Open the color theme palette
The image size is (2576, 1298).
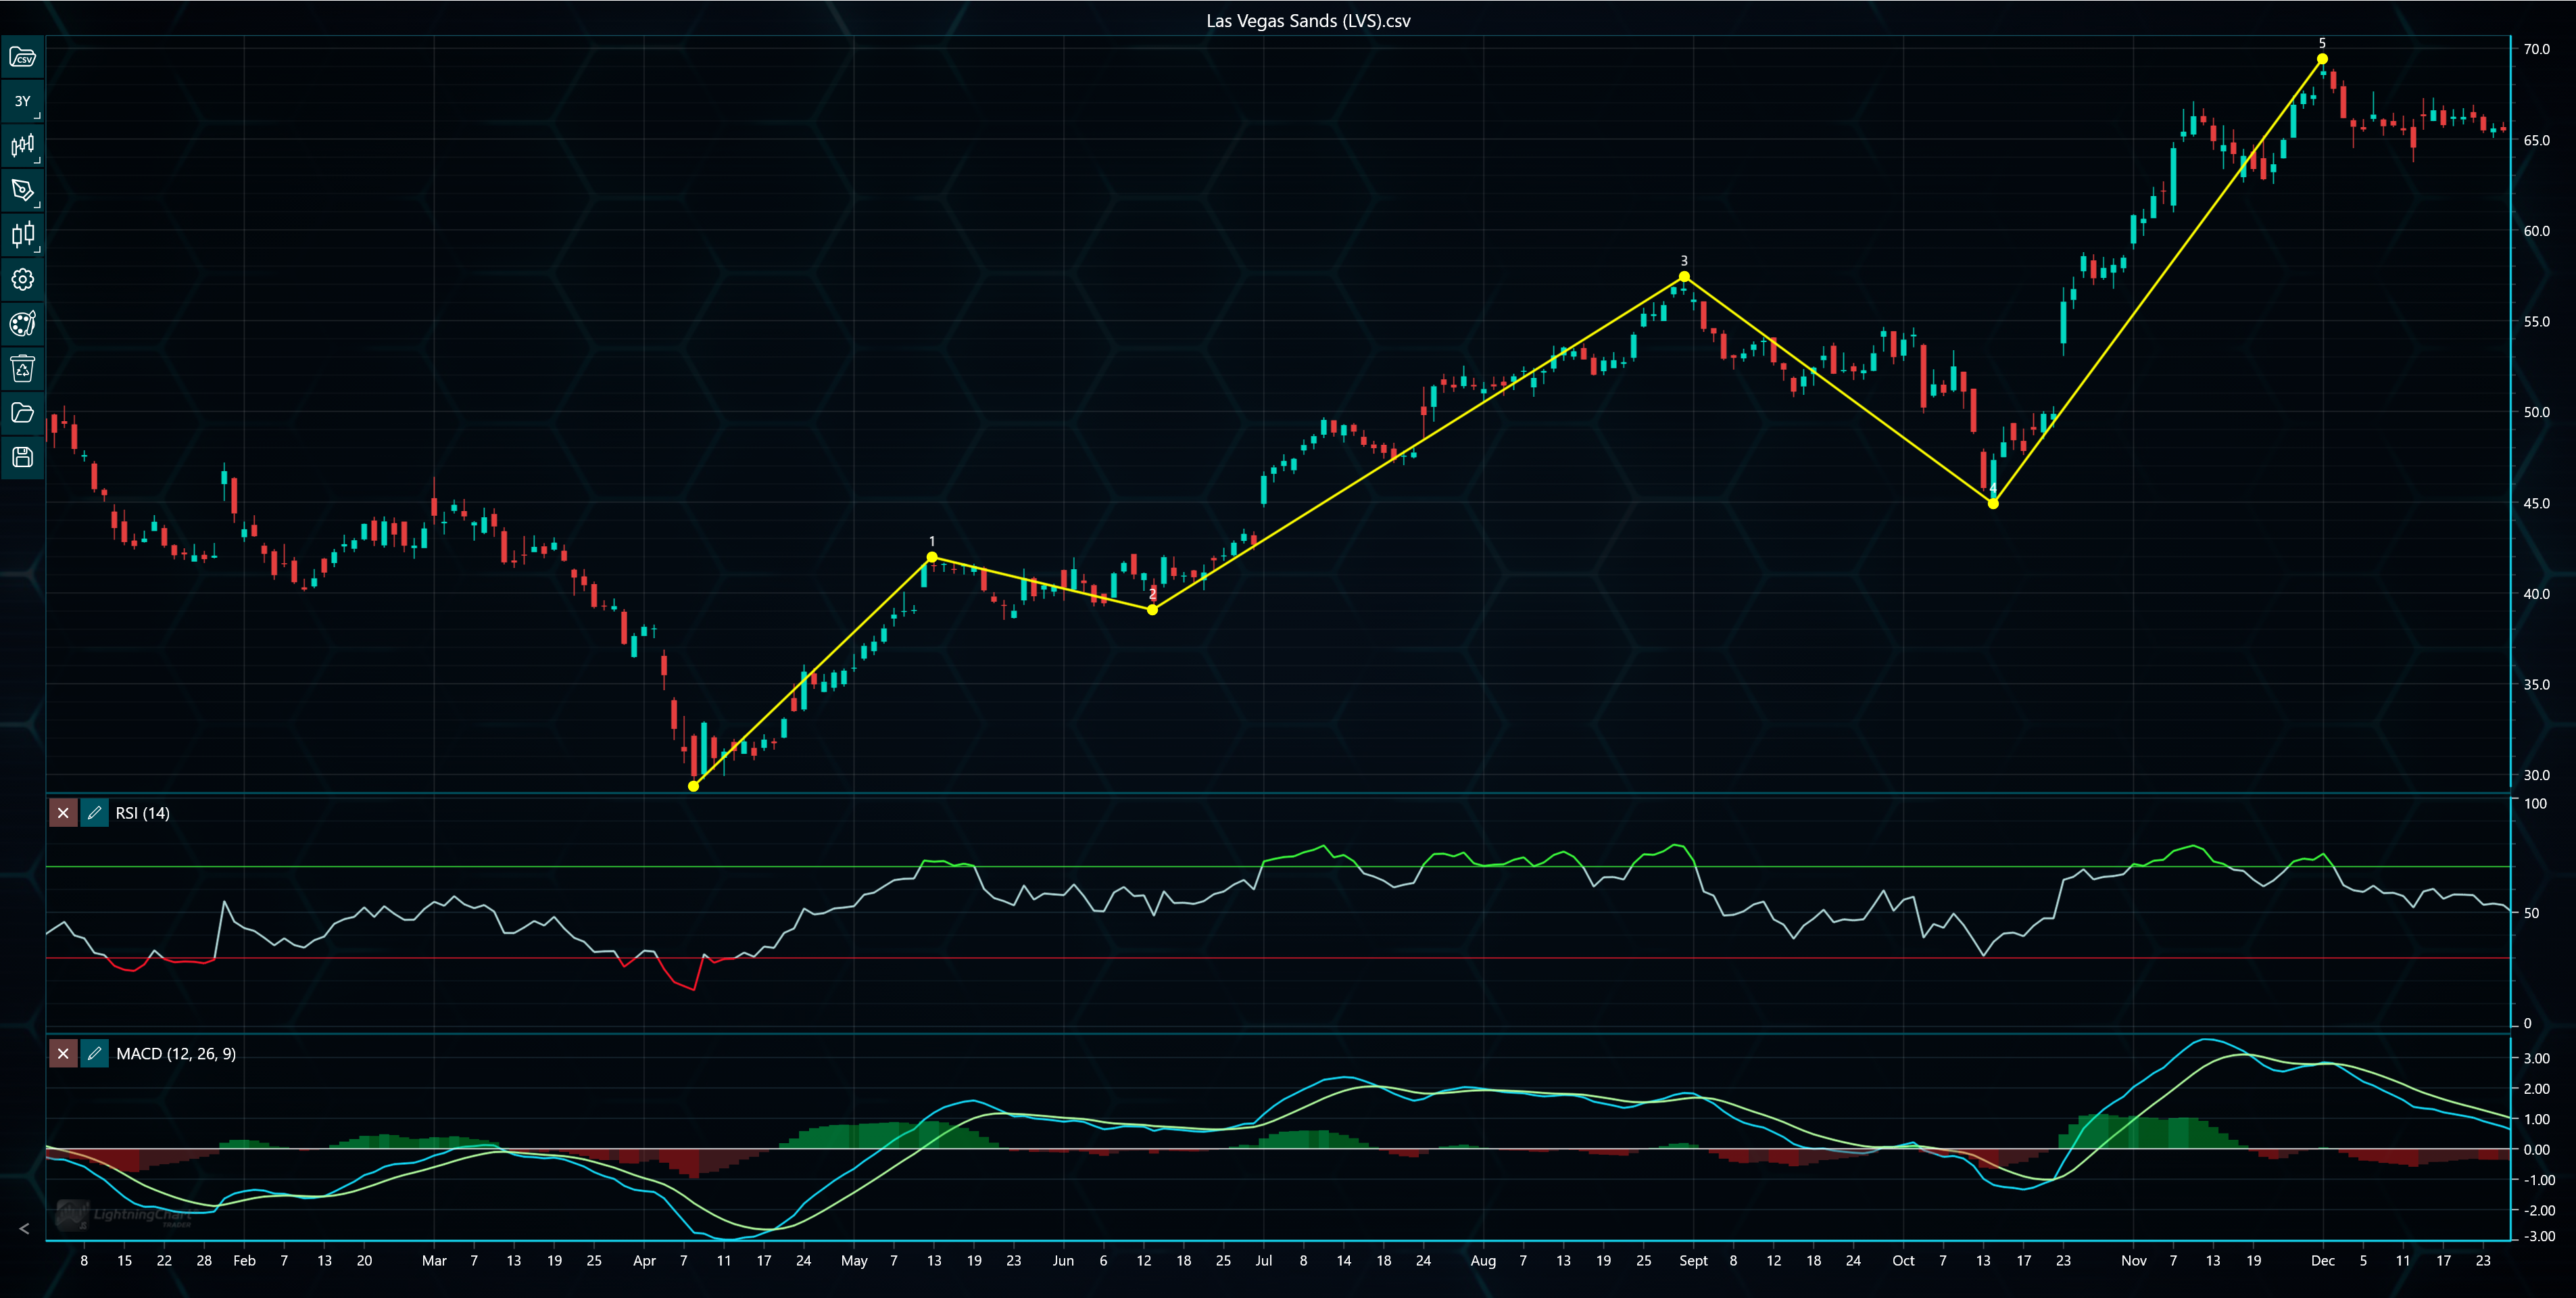point(23,324)
